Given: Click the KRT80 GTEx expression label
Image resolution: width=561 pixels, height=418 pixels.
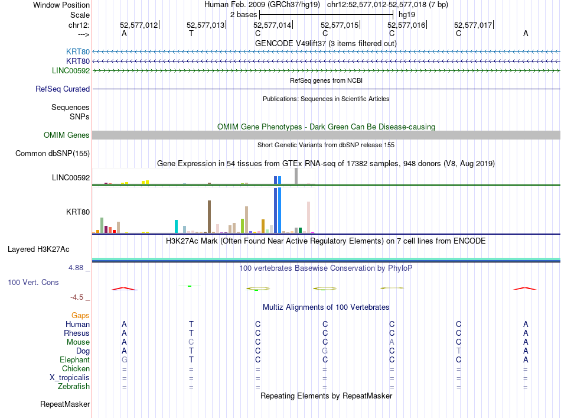Looking at the screenshot, I should tap(77, 212).
